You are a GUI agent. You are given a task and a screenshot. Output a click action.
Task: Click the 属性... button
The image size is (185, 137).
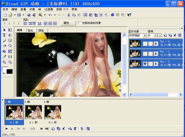68,23
